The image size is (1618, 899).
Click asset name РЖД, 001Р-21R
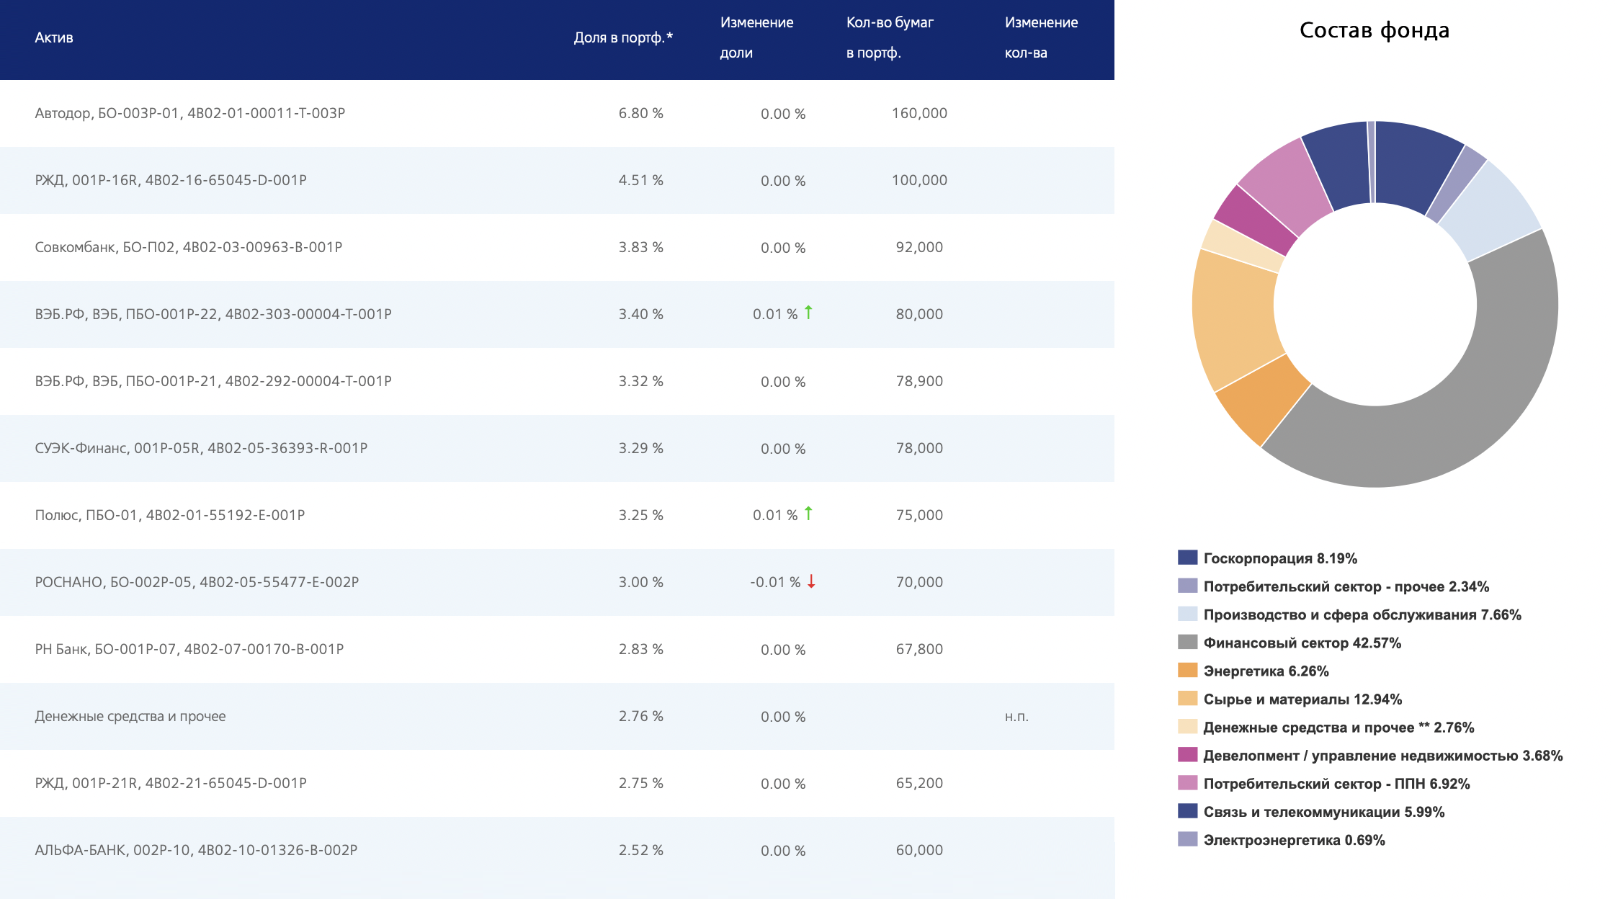[x=171, y=783]
